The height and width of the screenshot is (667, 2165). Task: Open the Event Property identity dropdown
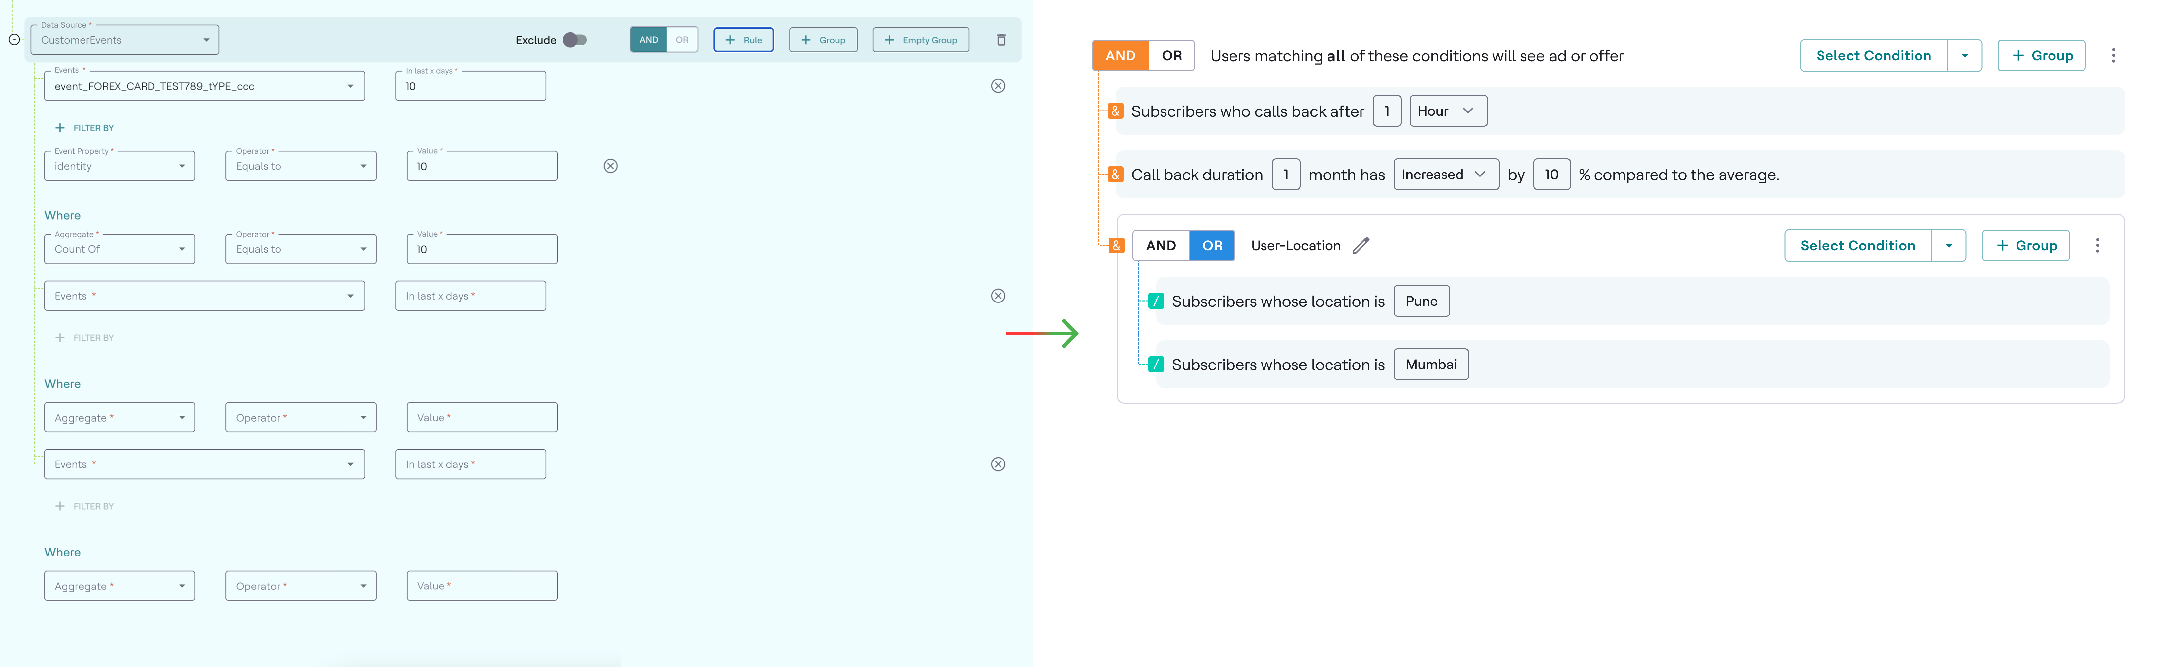click(119, 166)
